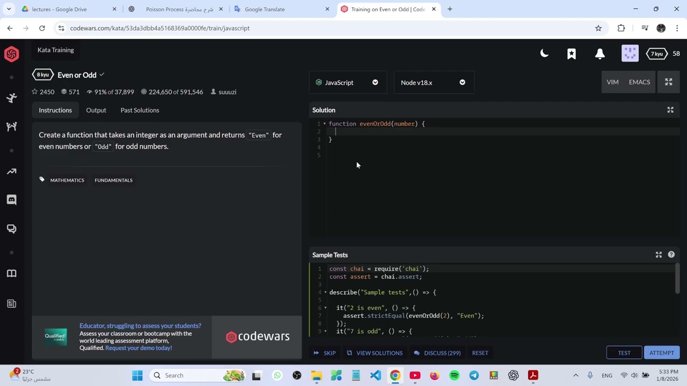Open the Blog newspaper icon in sidebar

(11, 303)
